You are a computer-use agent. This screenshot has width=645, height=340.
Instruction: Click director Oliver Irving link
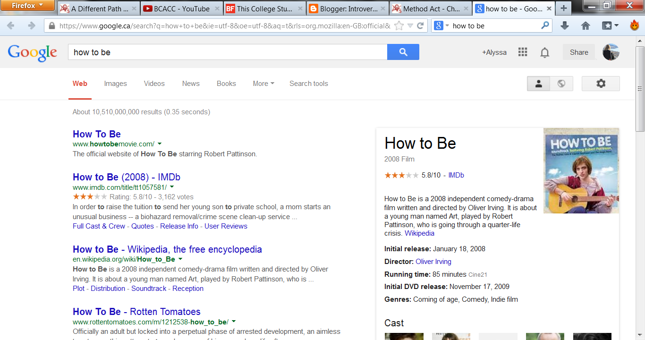pos(433,262)
